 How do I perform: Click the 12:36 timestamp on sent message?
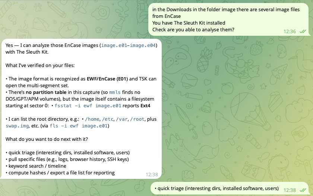click(x=290, y=32)
